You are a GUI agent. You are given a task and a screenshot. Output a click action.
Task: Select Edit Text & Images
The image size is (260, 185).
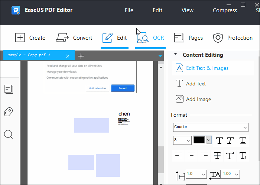[213, 68]
